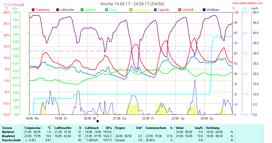272x143 pixels.
Task: Click the 23.09. 16:45 wind maximum time
Action: pos(184,136)
